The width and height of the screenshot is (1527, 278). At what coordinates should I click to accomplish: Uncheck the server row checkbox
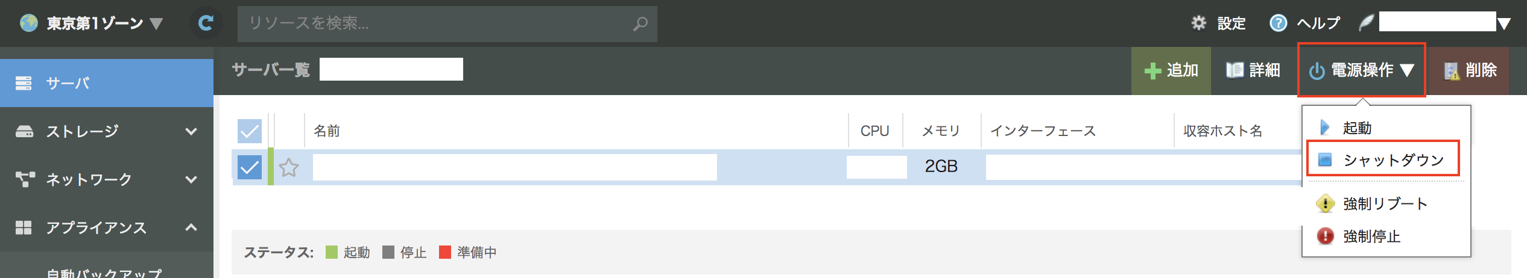[x=249, y=167]
